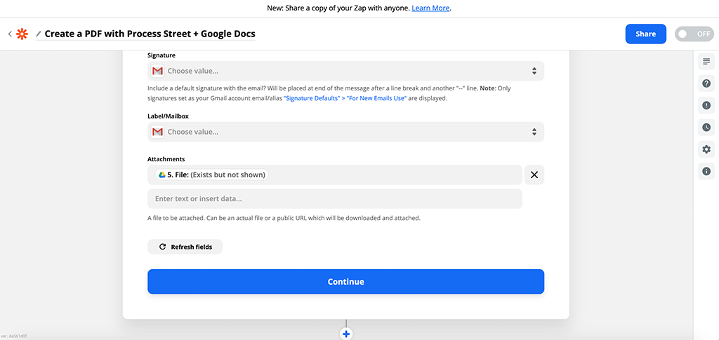This screenshot has height=340, width=719.
Task: Toggle the Zap ON/OFF switch
Action: click(694, 34)
